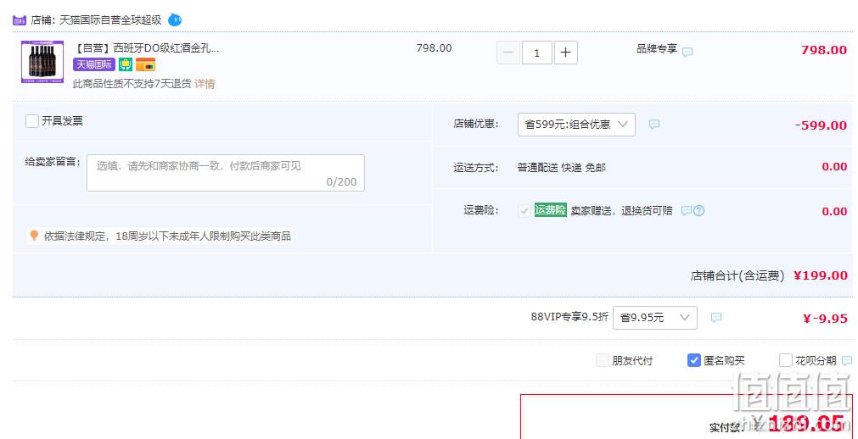Click the 运费险 question mark help icon

click(698, 210)
